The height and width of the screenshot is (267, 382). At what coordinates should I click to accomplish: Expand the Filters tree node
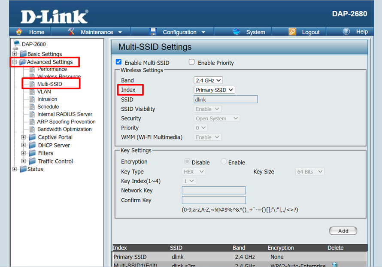click(x=23, y=153)
